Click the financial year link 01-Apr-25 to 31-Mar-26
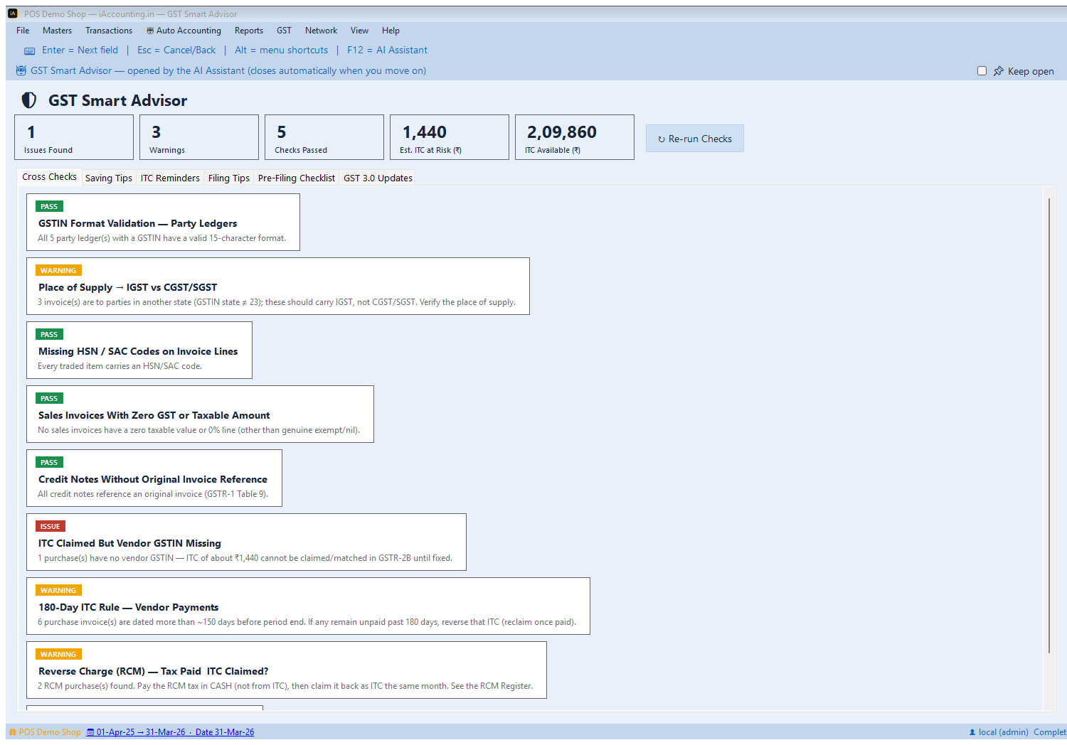The image size is (1067, 745). click(x=141, y=732)
